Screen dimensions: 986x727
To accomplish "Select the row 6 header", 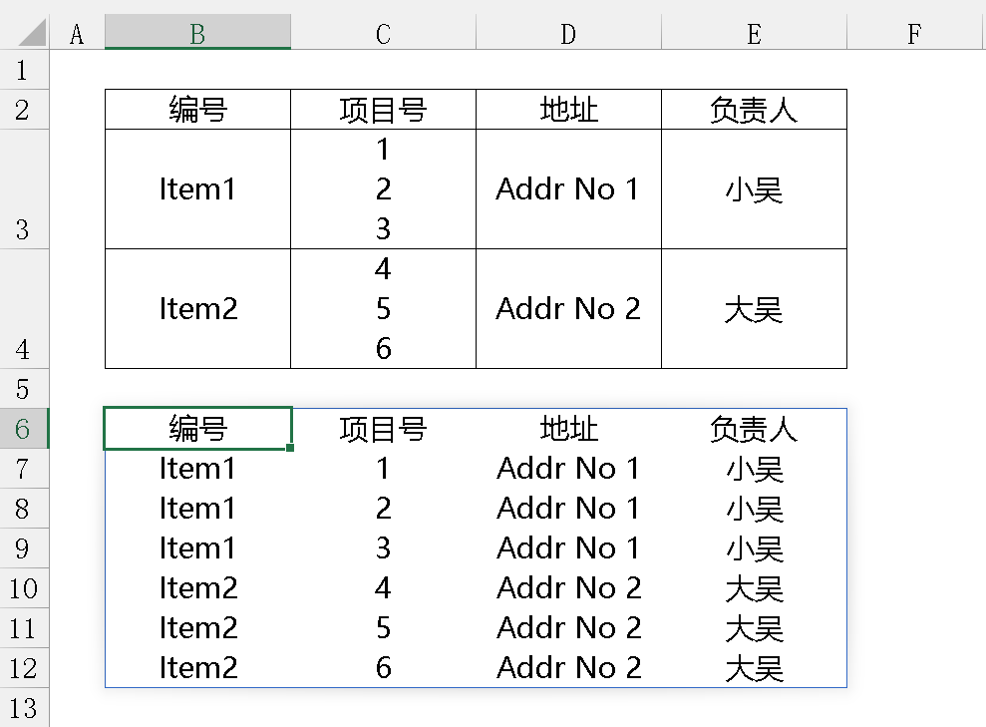I will [x=23, y=429].
